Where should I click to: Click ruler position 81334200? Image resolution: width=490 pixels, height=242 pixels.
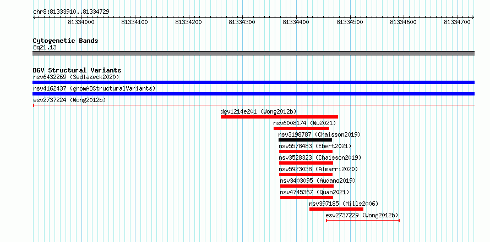pos(188,22)
